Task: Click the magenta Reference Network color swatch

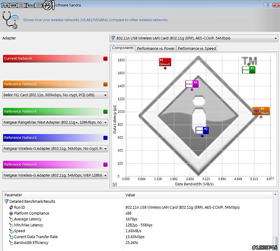Action: point(105,165)
